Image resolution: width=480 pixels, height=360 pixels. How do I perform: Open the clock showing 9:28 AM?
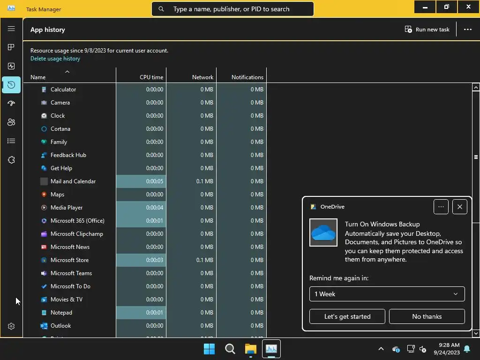pyautogui.click(x=447, y=349)
